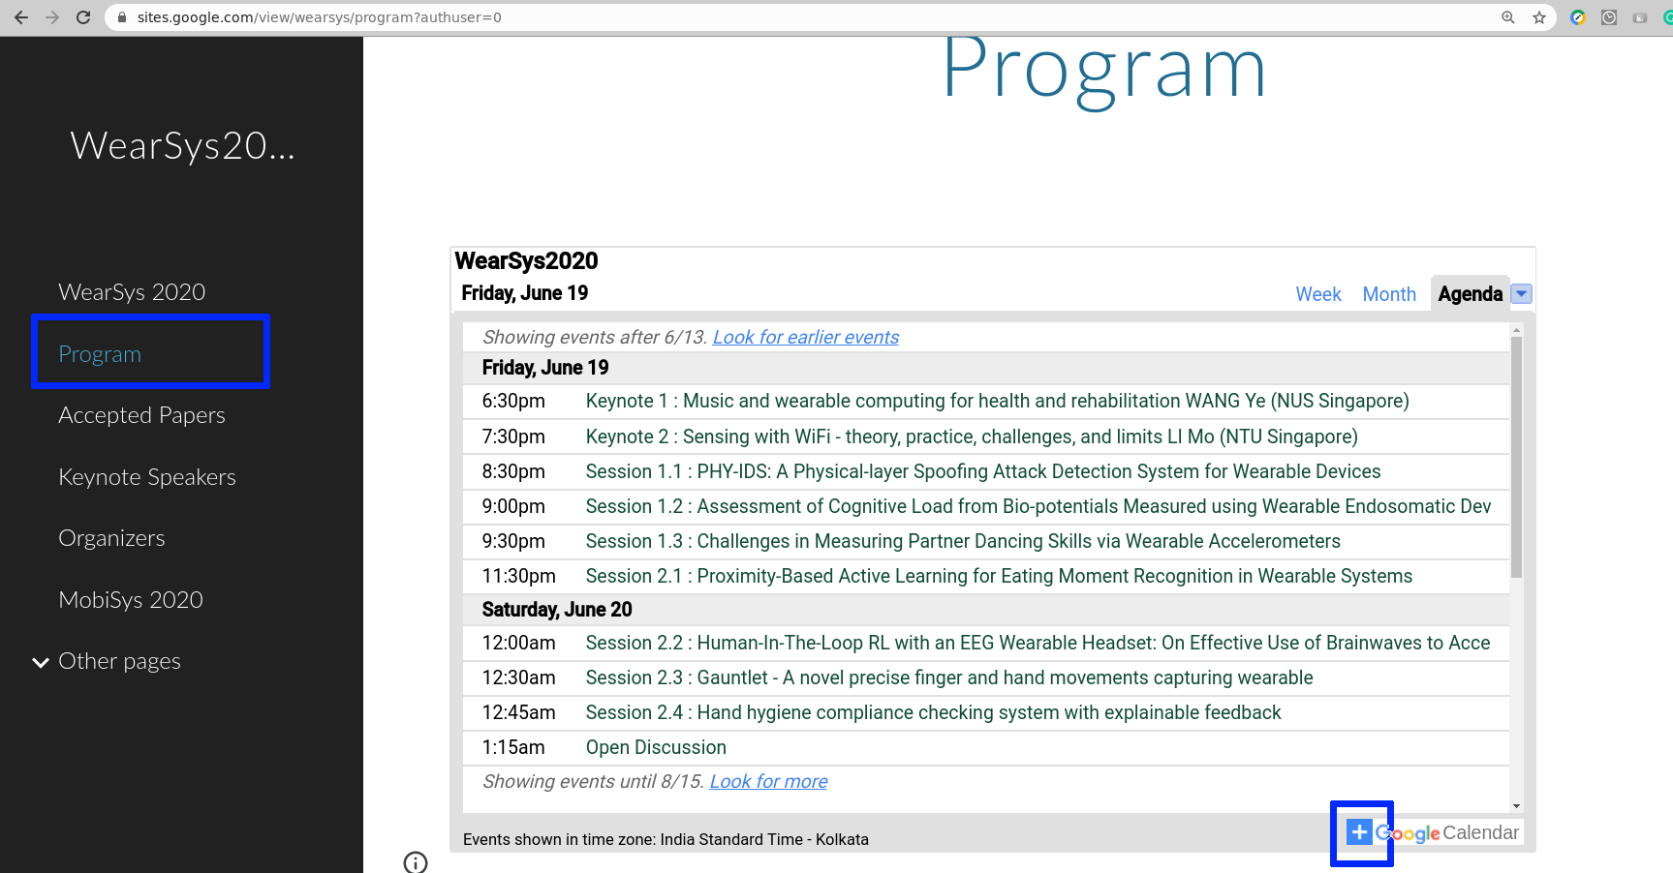Click Look for more link

(x=768, y=781)
